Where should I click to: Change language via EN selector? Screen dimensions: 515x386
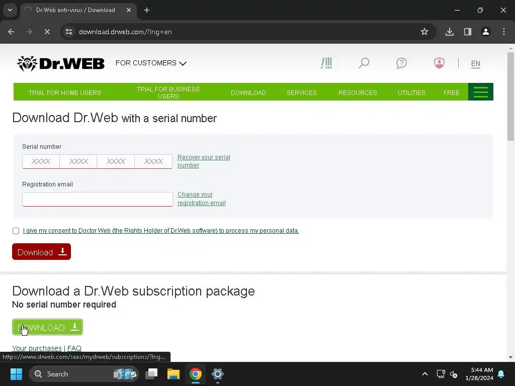pos(476,63)
